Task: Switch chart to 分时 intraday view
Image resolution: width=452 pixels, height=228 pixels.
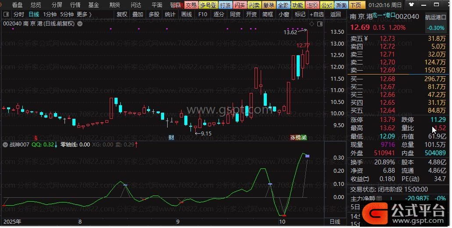Action: (x=18, y=14)
